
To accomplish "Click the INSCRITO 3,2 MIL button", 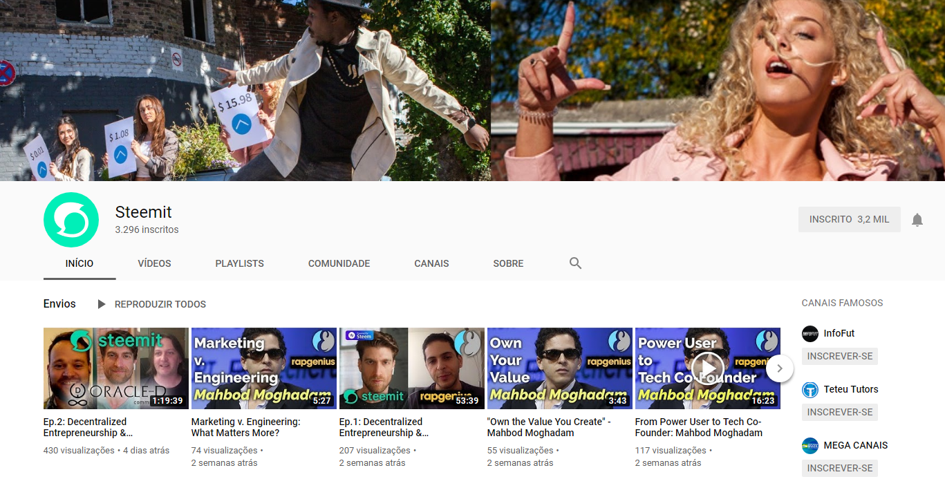I will [x=850, y=219].
